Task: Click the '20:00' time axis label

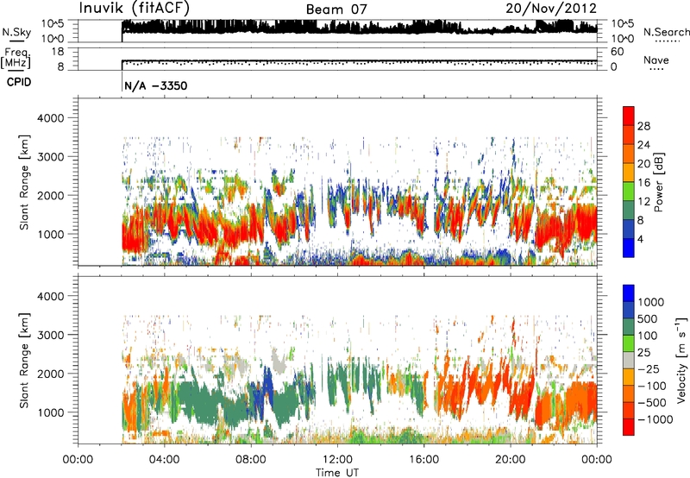Action: pyautogui.click(x=510, y=460)
